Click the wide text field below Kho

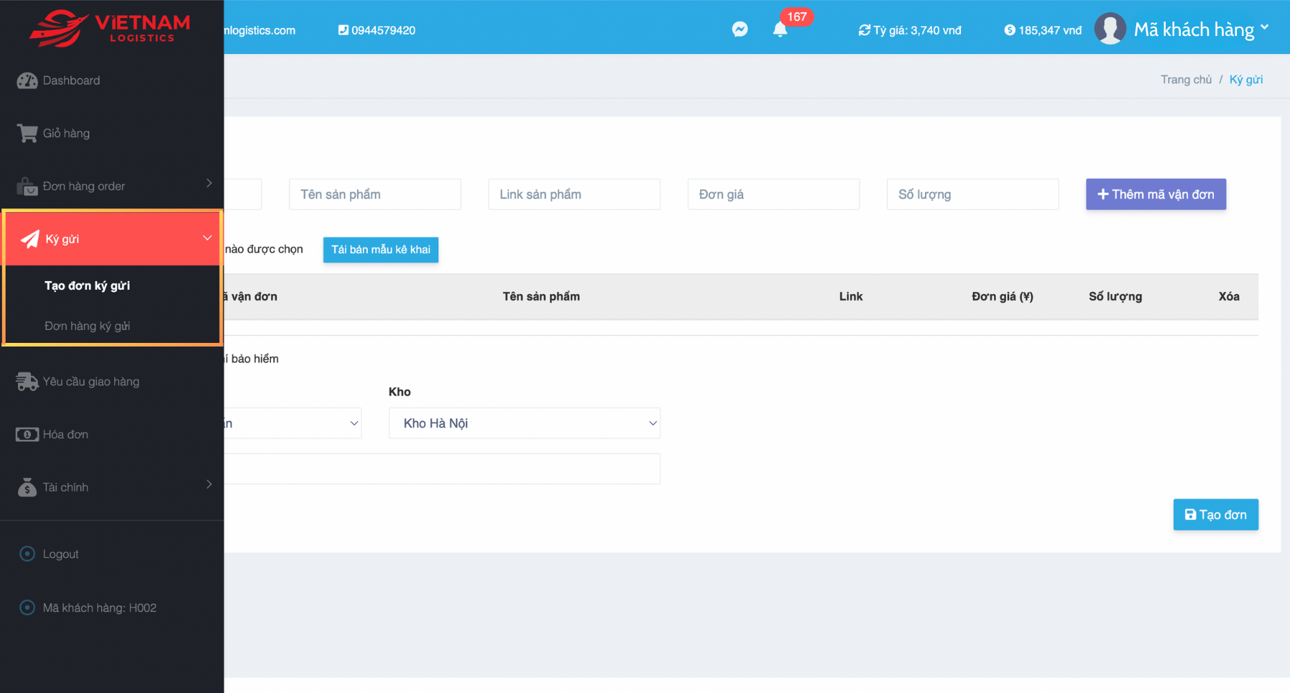tap(442, 469)
